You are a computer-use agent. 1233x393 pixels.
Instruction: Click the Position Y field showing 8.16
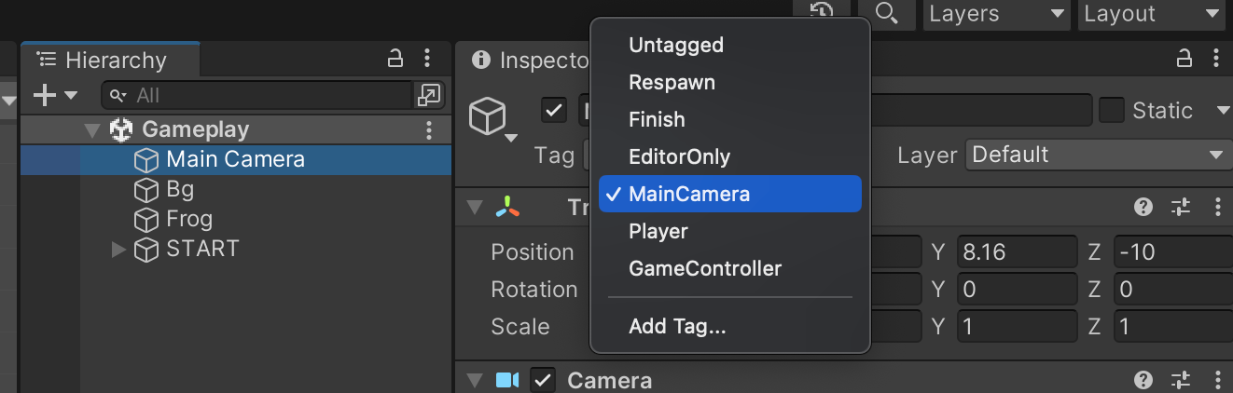point(1017,252)
